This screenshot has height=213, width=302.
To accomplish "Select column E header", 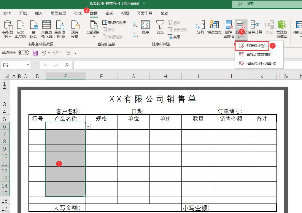I will point(66,76).
